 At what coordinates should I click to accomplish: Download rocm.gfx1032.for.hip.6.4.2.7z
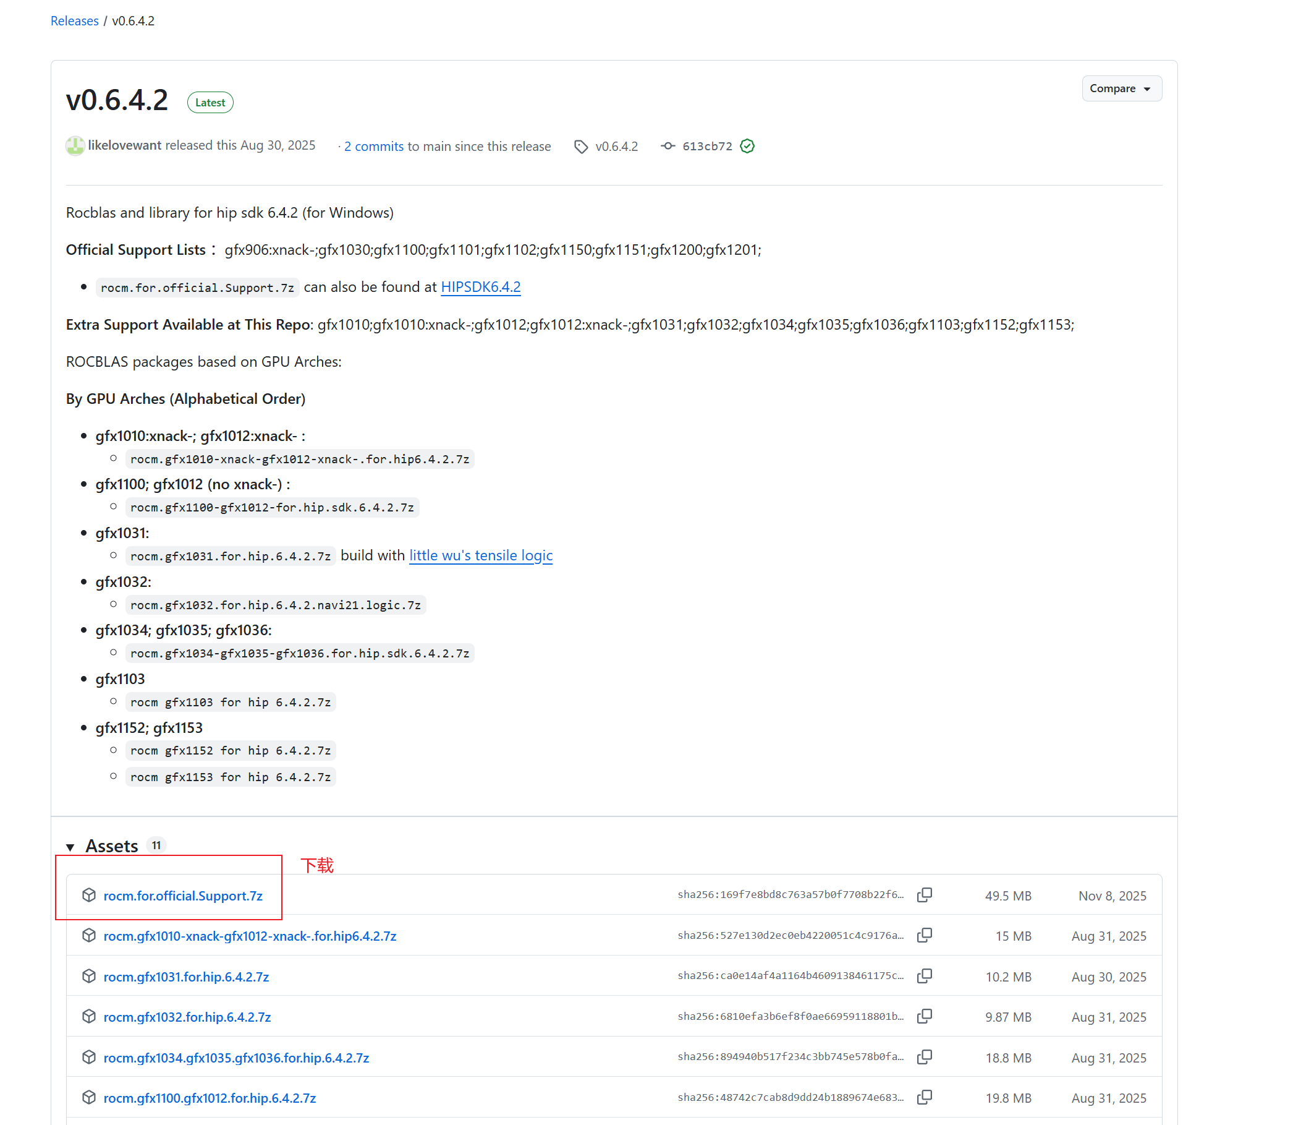pos(187,1017)
